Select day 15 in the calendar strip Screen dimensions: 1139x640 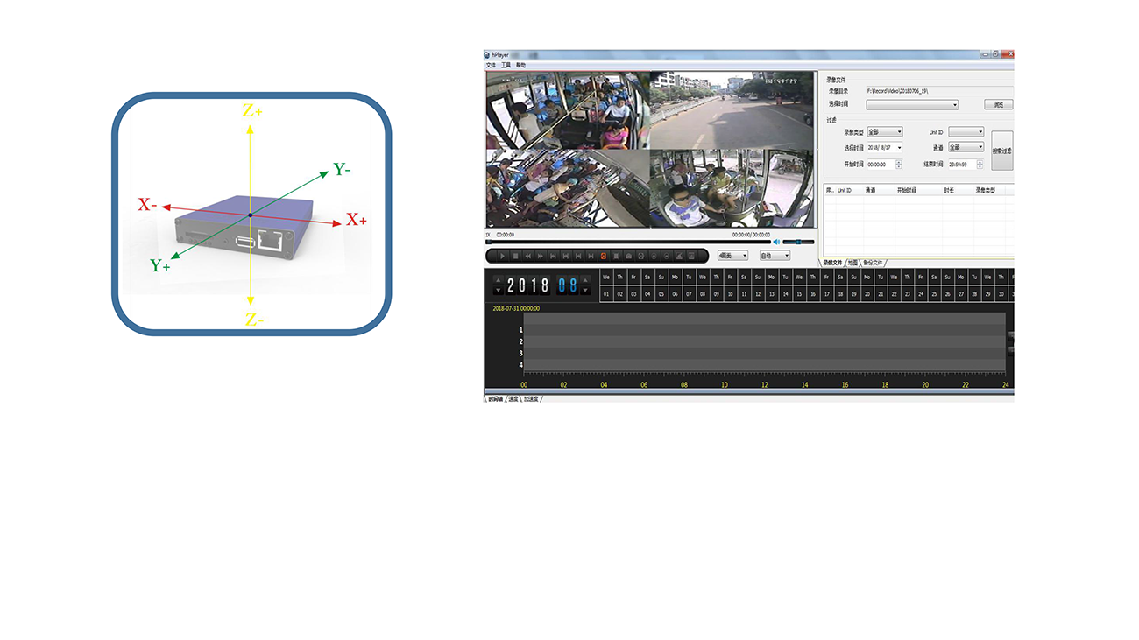click(799, 295)
